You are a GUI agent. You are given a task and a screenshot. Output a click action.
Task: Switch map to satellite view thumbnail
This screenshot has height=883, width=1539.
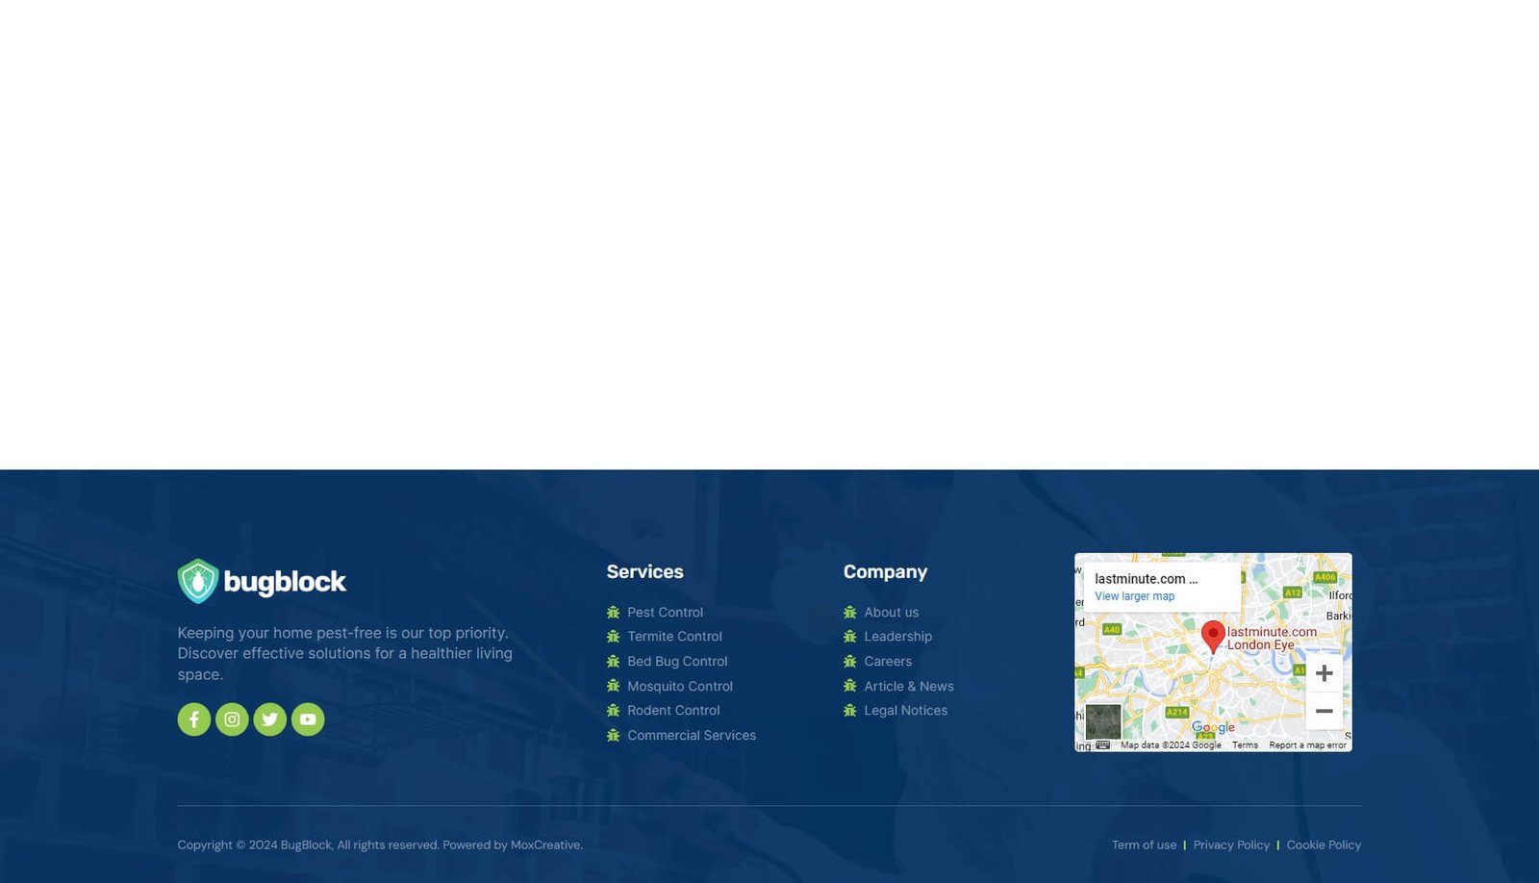click(1102, 721)
